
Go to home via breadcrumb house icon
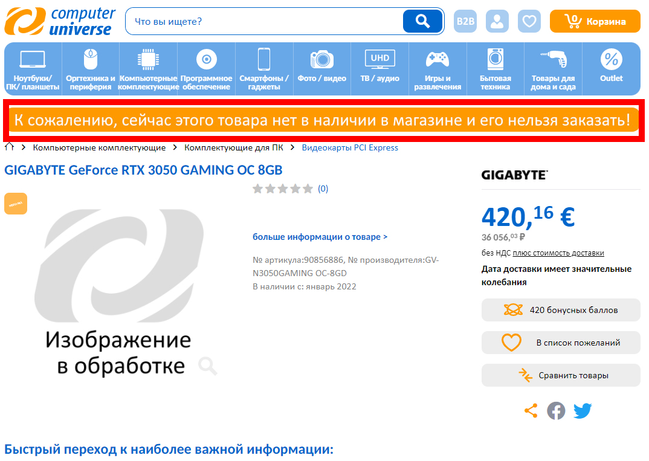(x=9, y=147)
